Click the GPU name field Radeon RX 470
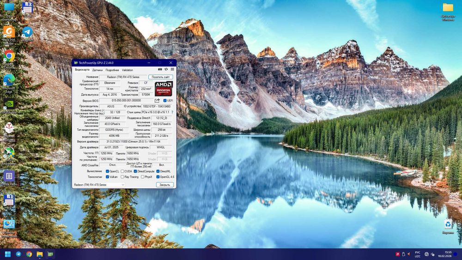462x260 pixels. (x=123, y=77)
